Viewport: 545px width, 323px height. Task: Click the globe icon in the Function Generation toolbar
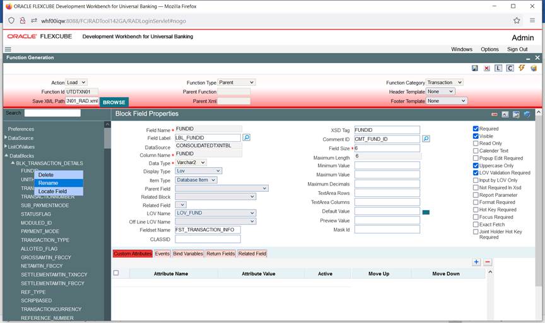pos(534,68)
